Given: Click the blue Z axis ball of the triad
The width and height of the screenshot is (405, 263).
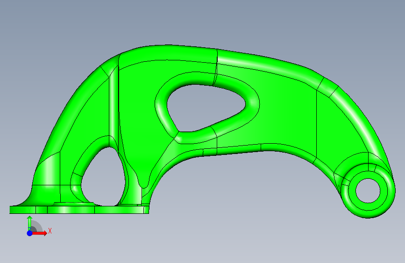Looking at the screenshot, I should [29, 233].
